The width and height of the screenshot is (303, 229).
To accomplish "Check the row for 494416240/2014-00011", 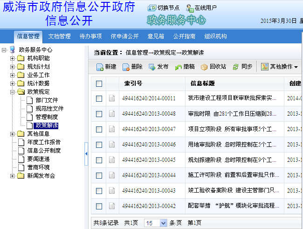I will (99, 98).
